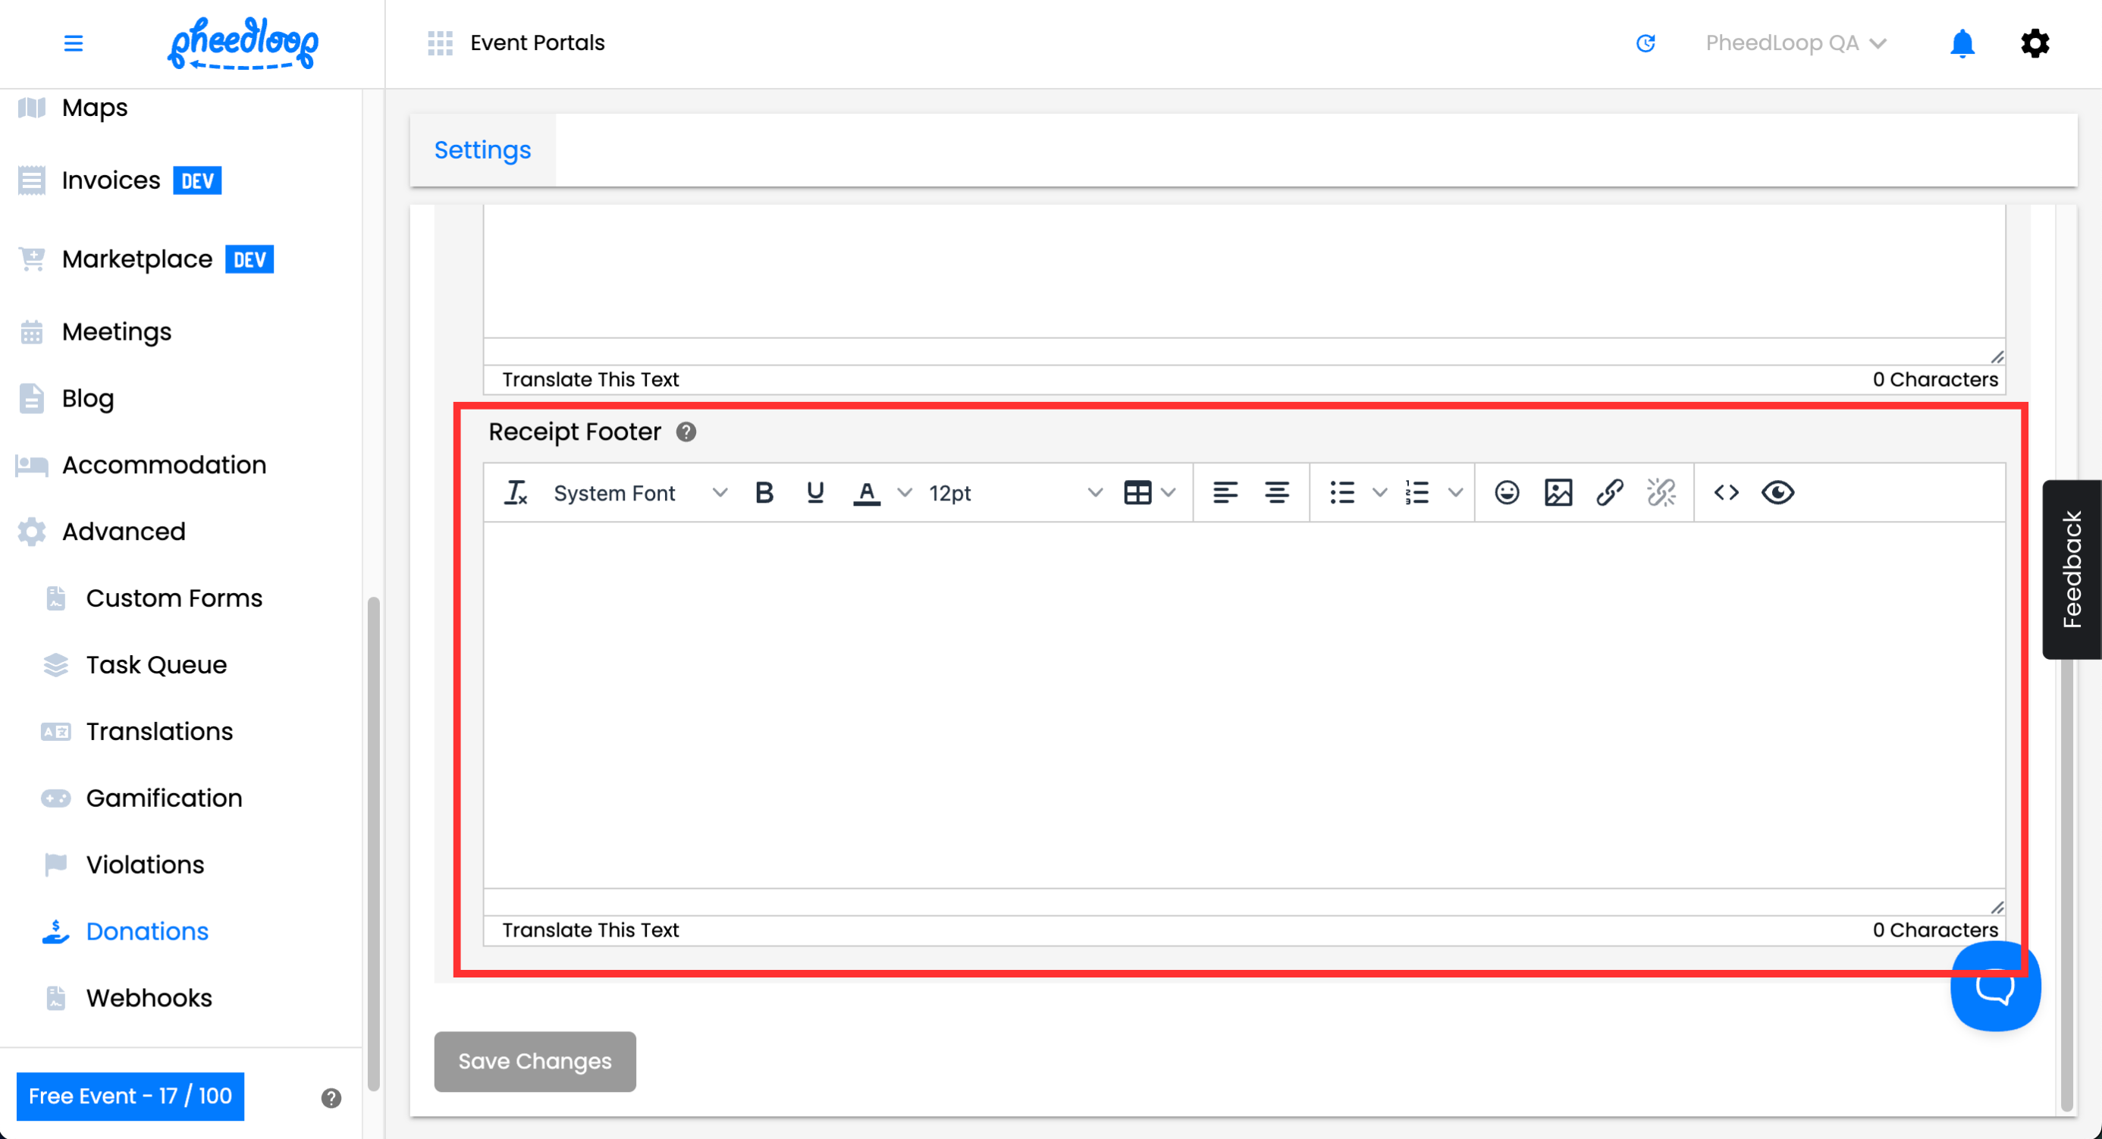Screen dimensions: 2102x1139
Task: Click Translate This Text under Receipt Footer
Action: (590, 930)
